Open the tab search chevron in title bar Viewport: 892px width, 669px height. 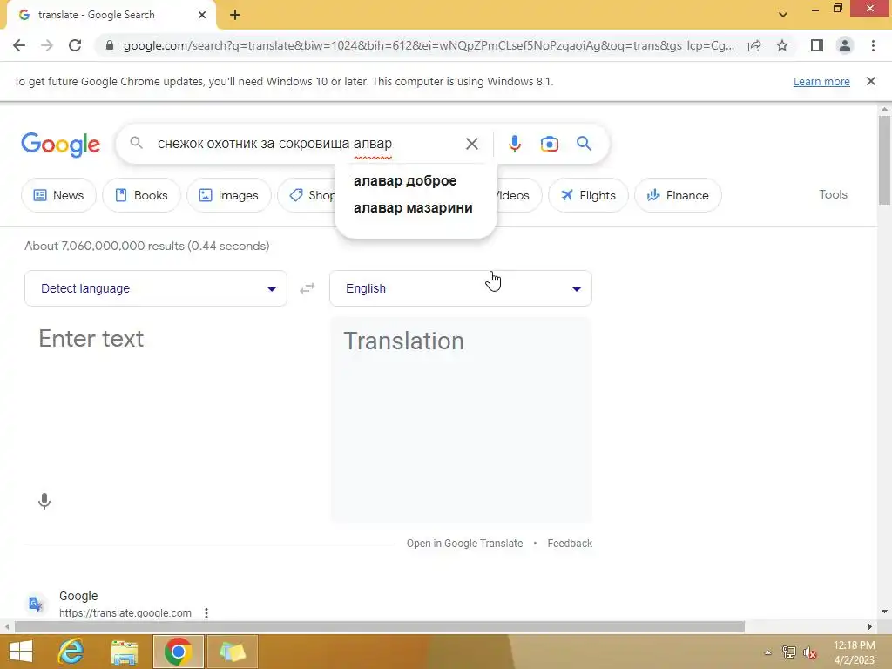click(783, 15)
